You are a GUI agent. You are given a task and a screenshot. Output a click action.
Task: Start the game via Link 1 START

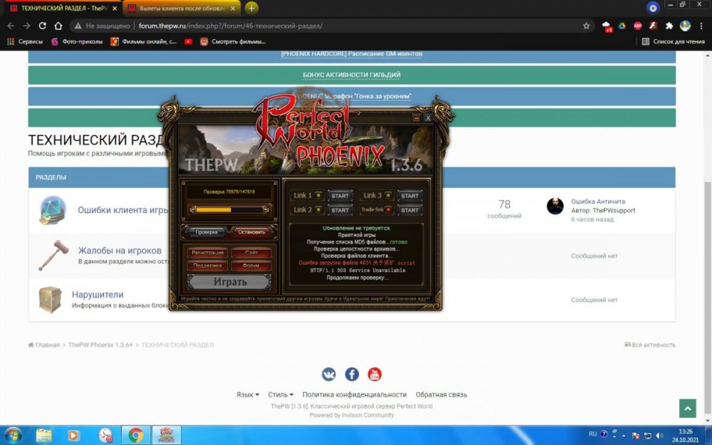pos(340,196)
